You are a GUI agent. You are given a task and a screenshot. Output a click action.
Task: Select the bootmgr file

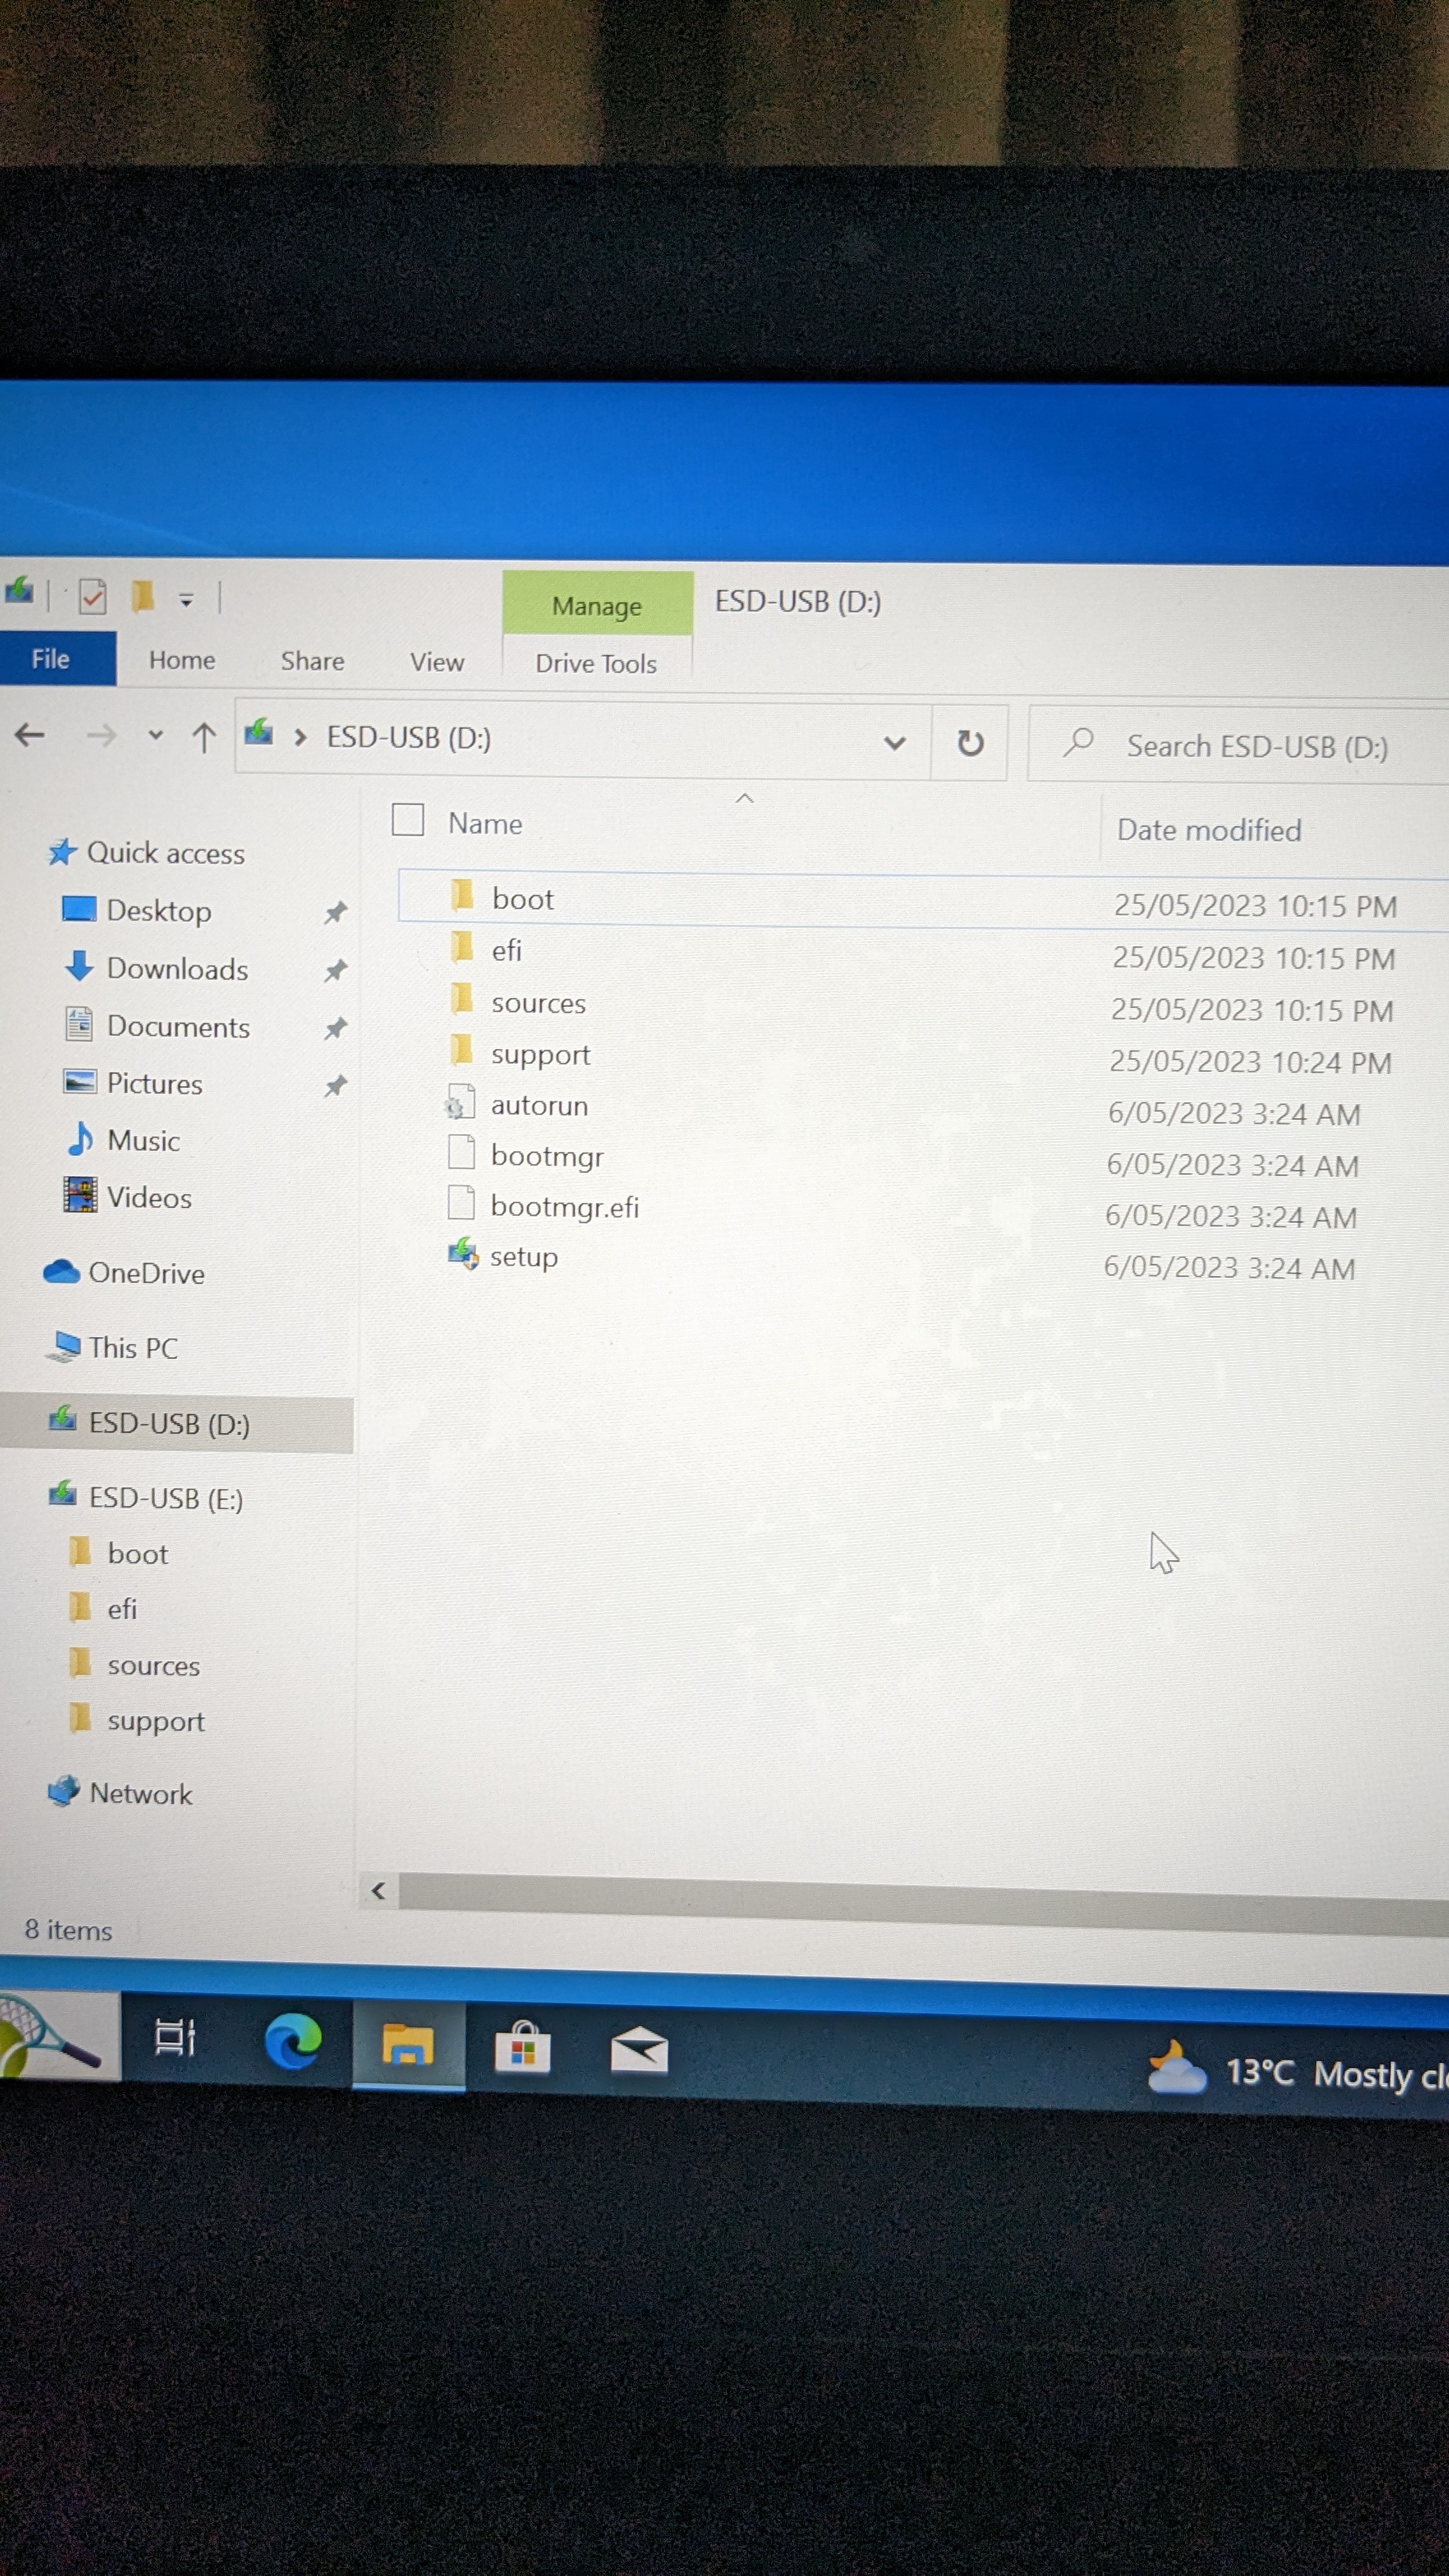tap(547, 1156)
